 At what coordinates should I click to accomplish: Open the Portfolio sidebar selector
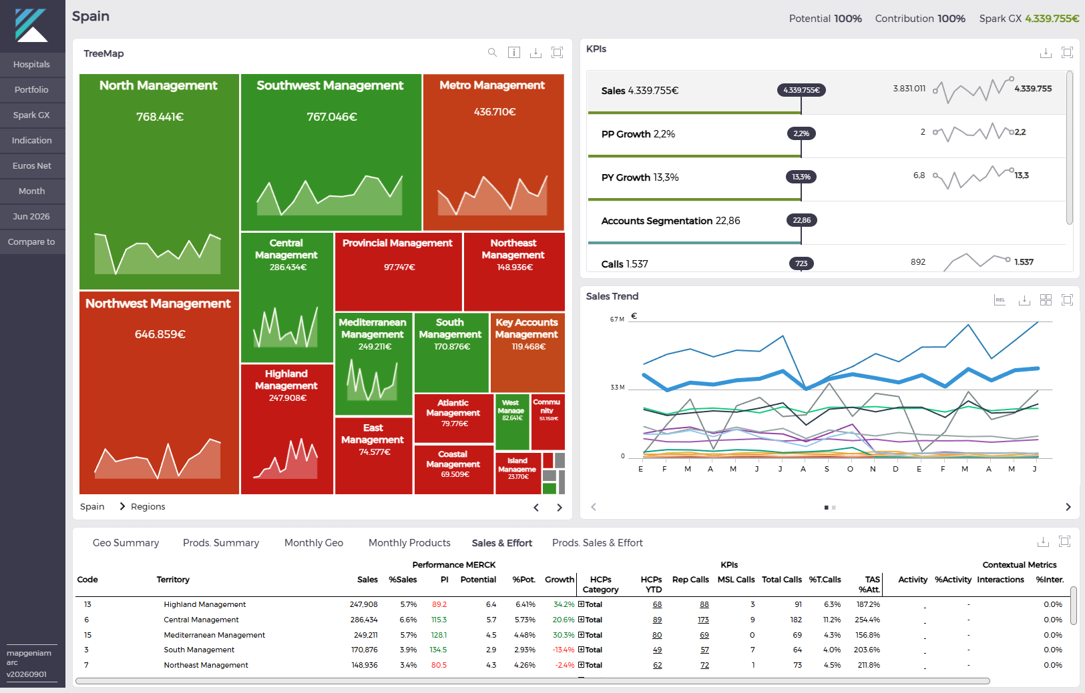click(x=32, y=90)
